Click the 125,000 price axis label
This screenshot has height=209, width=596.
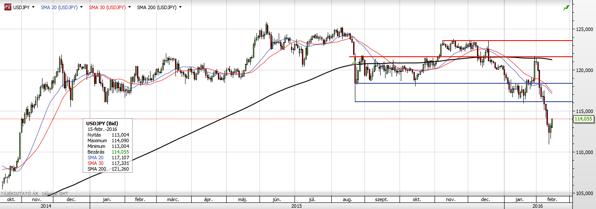point(584,29)
